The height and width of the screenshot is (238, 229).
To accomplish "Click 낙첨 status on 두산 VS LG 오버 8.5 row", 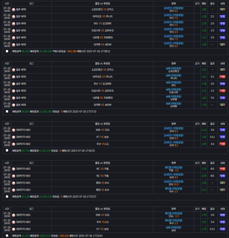I will click(x=223, y=144).
